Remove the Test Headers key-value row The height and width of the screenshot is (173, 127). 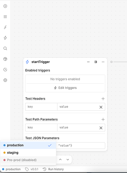coord(101,107)
